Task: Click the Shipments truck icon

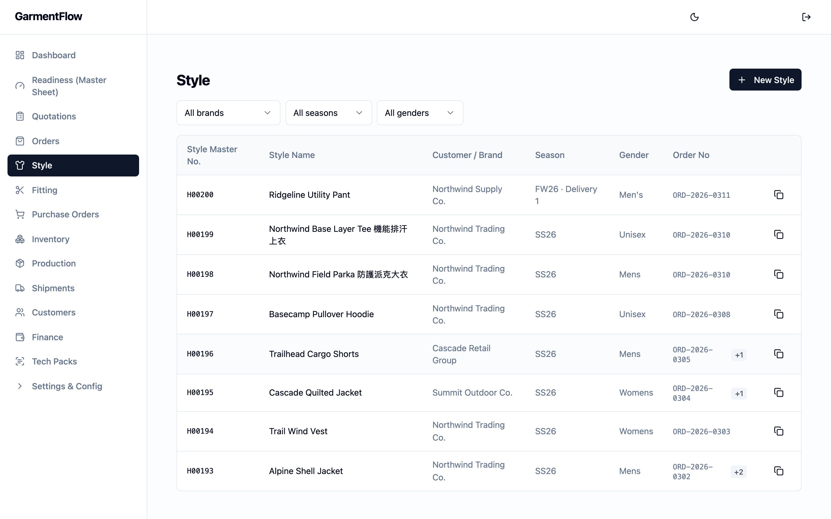Action: coord(20,288)
